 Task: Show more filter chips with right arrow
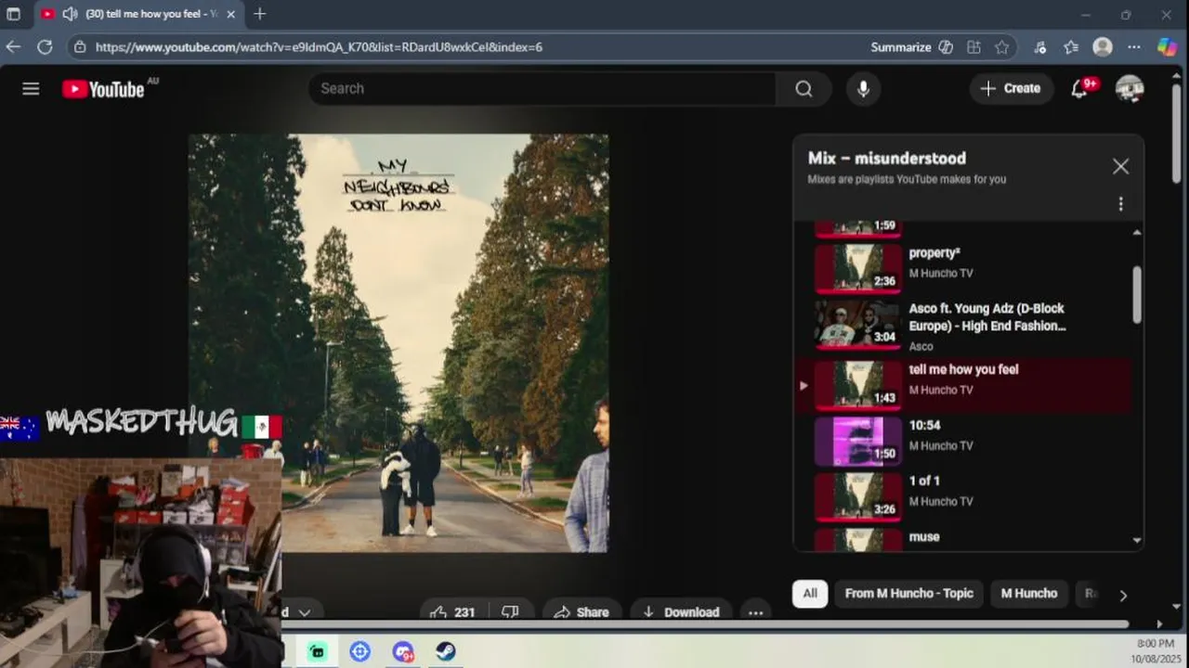(x=1123, y=595)
